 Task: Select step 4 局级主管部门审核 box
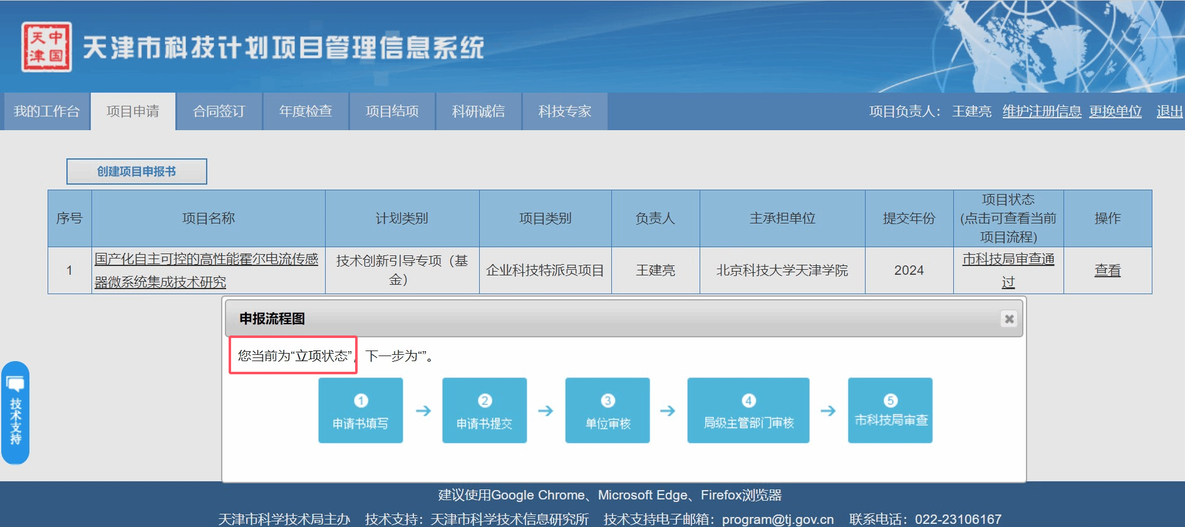pyautogui.click(x=748, y=411)
